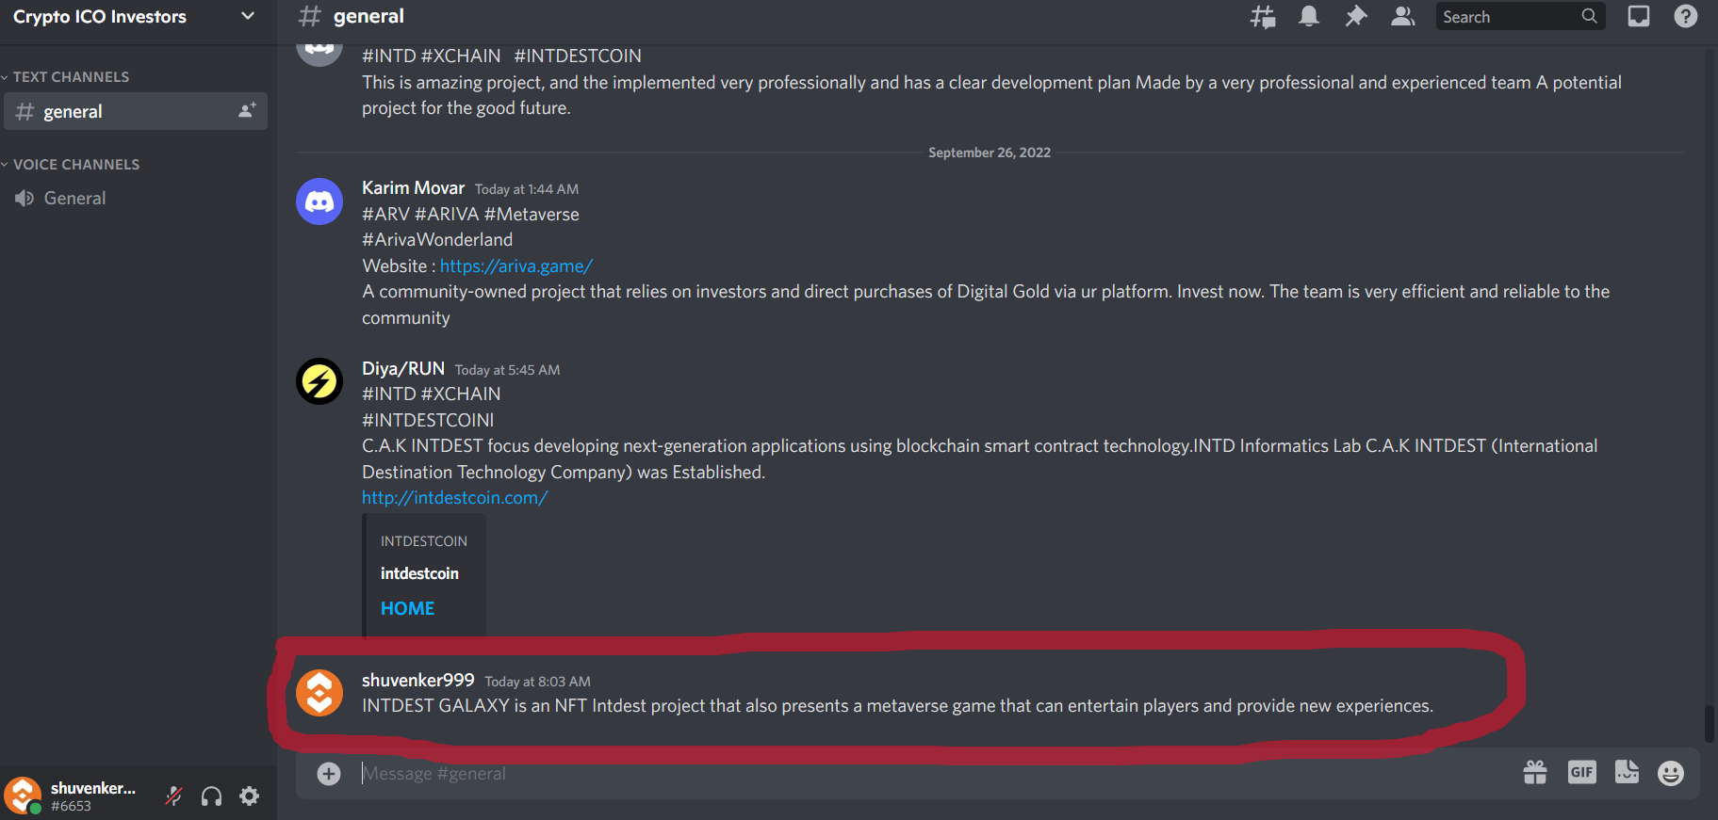Click the plus attach file button
This screenshot has width=1718, height=820.
[x=329, y=774]
